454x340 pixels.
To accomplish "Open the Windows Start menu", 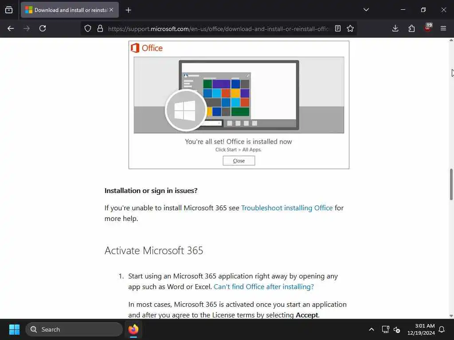I will (14, 329).
